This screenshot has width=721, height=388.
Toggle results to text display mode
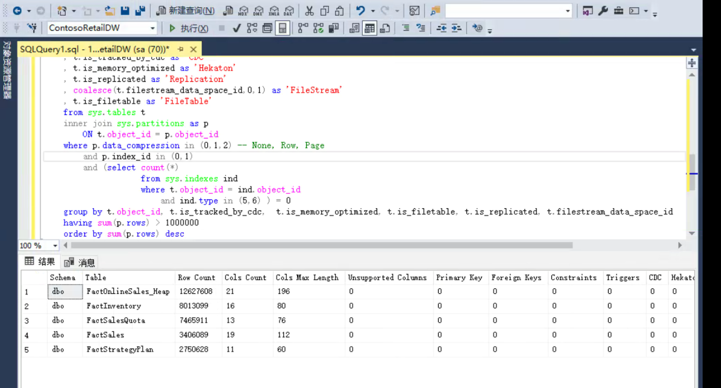point(354,29)
